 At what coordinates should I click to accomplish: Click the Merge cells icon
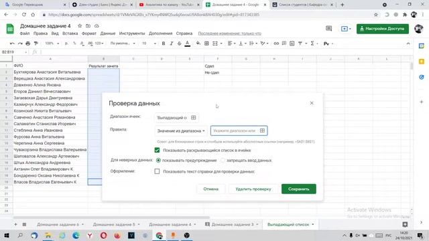215,44
